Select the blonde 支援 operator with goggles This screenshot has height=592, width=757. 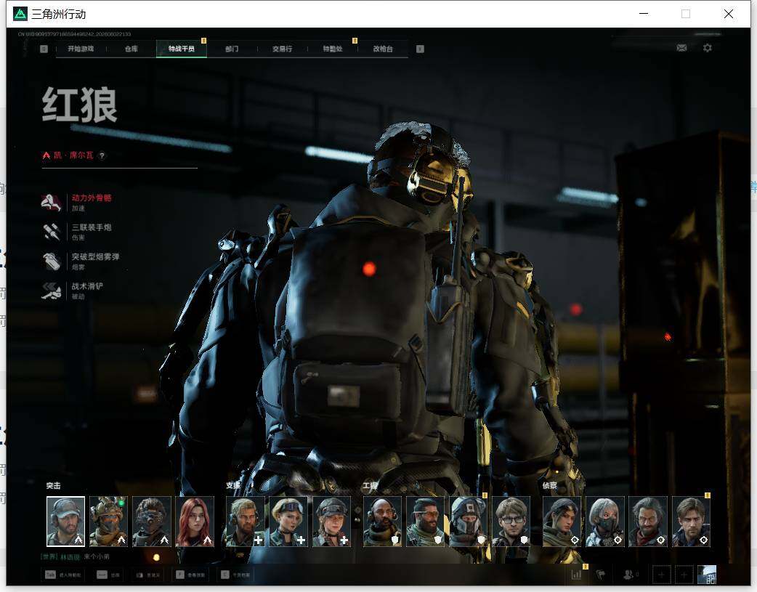click(288, 522)
